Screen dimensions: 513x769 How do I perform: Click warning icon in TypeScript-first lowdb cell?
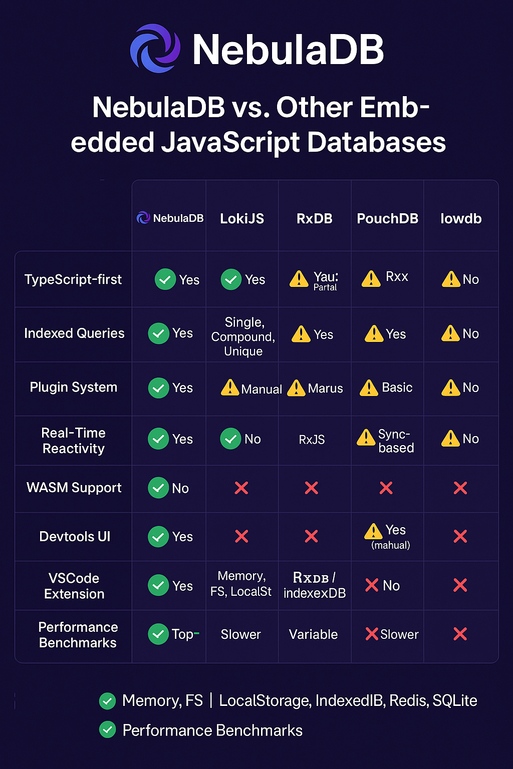point(451,279)
